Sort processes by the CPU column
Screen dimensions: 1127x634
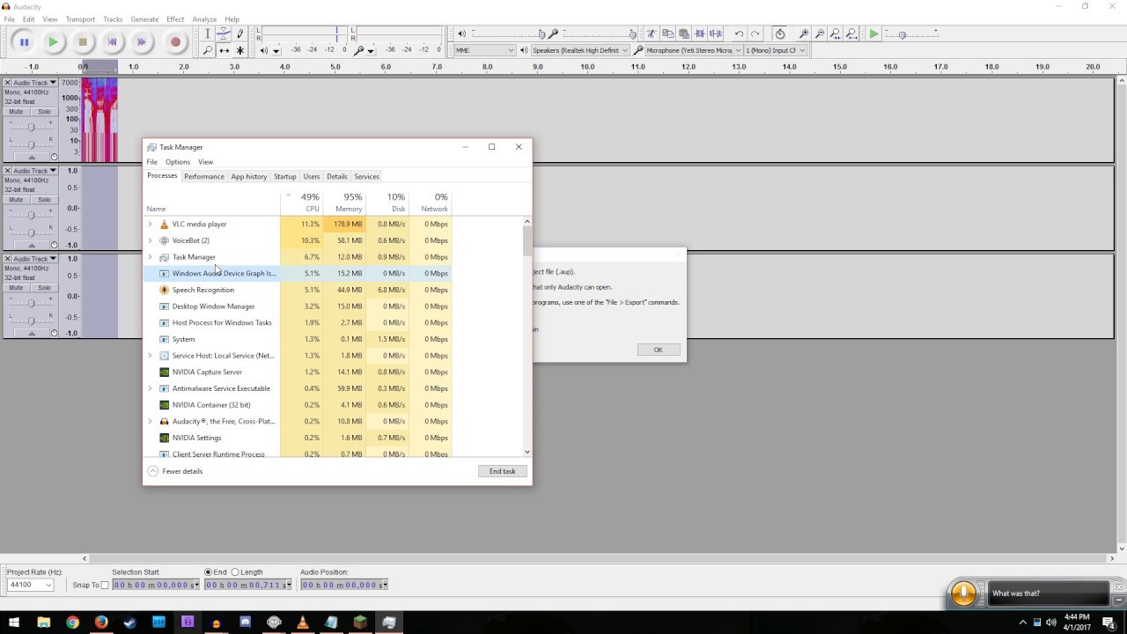point(302,203)
